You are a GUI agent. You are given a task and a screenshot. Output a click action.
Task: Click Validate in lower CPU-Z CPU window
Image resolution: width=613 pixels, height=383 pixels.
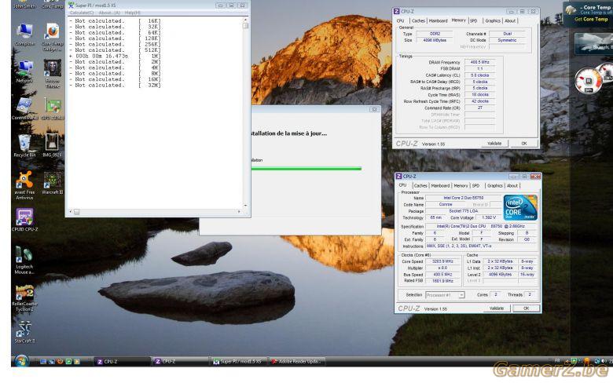(x=497, y=308)
